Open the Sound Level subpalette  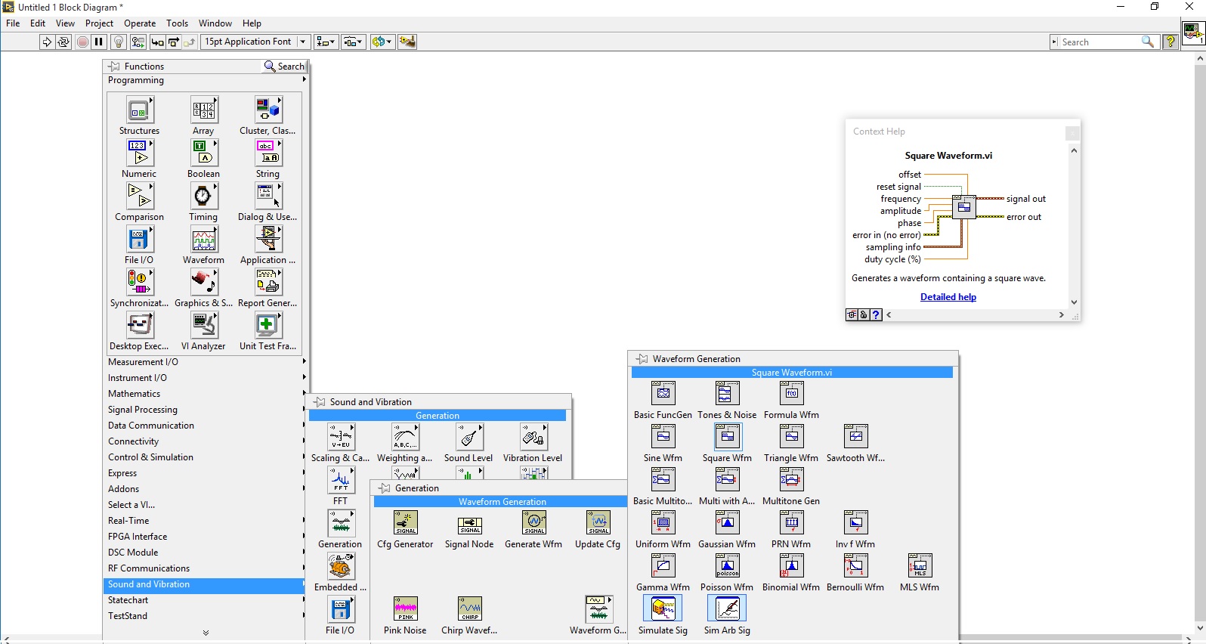click(468, 437)
